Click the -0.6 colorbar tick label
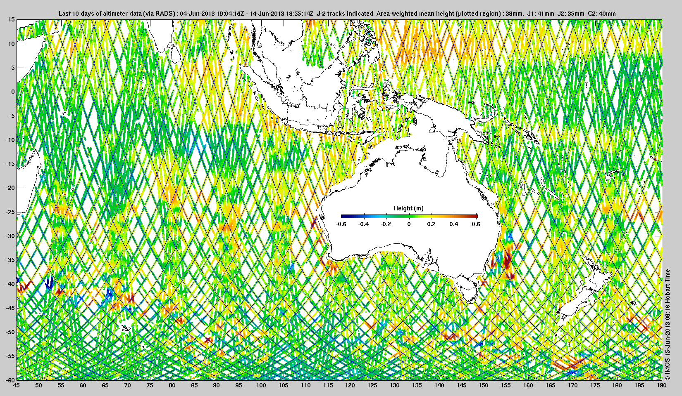The width and height of the screenshot is (682, 396). coord(341,224)
